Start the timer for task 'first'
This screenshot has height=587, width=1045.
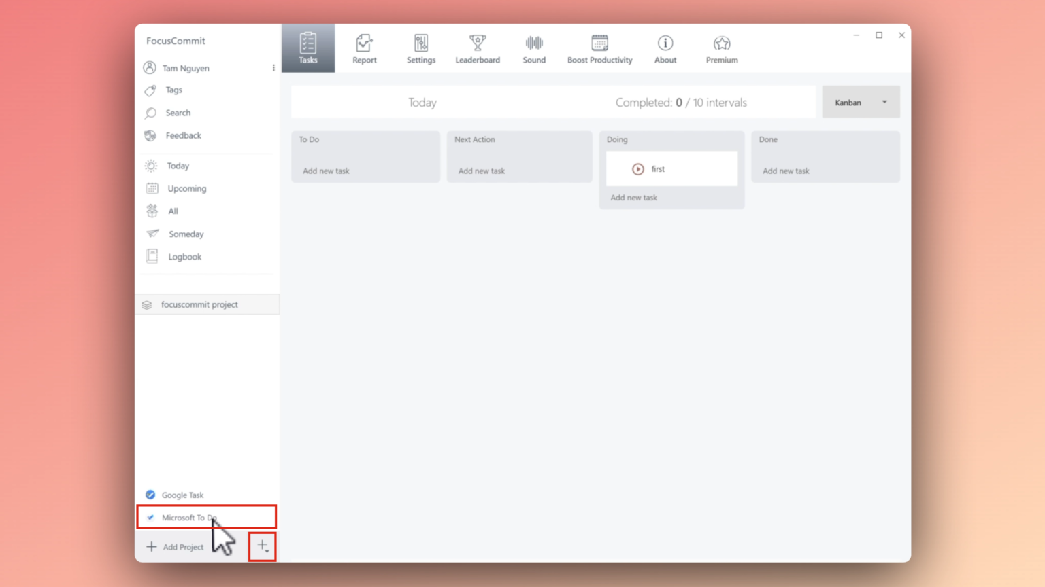(x=637, y=169)
